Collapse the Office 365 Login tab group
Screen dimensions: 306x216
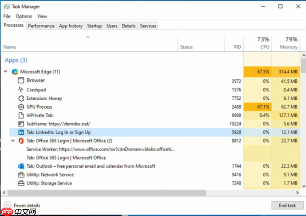point(12,141)
